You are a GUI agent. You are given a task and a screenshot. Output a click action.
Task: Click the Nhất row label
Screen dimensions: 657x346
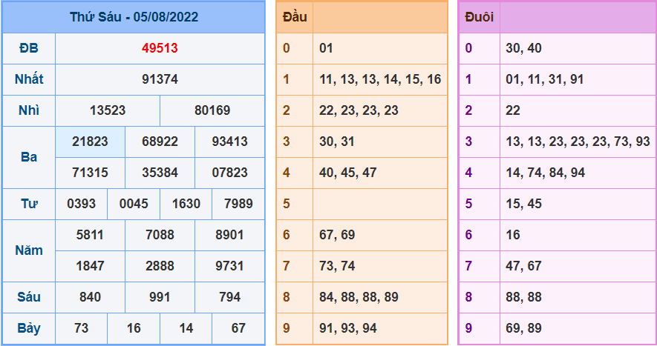point(29,79)
